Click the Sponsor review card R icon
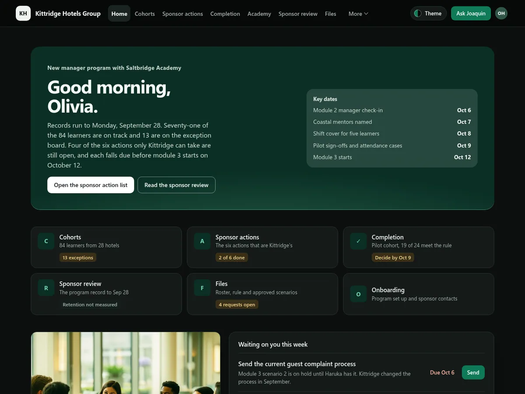Screen dimensions: 525x394 (x=46, y=288)
